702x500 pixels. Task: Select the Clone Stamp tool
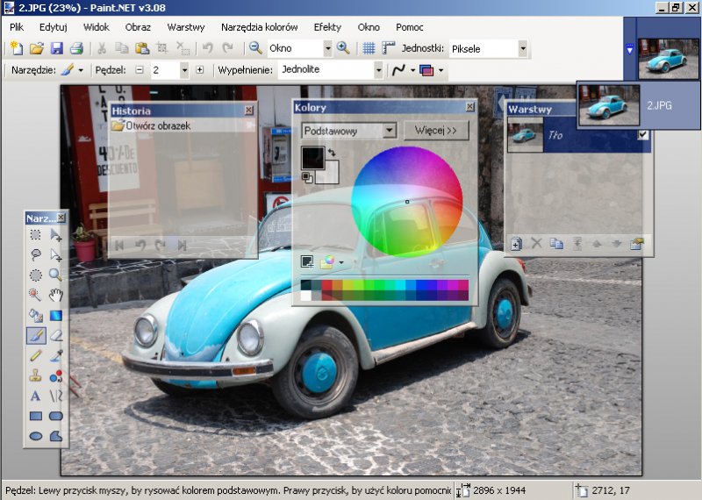[x=36, y=375]
